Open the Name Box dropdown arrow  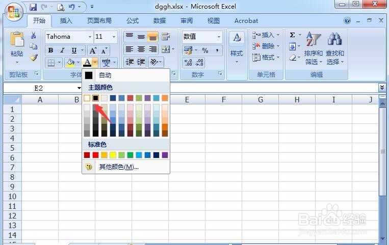(x=79, y=88)
